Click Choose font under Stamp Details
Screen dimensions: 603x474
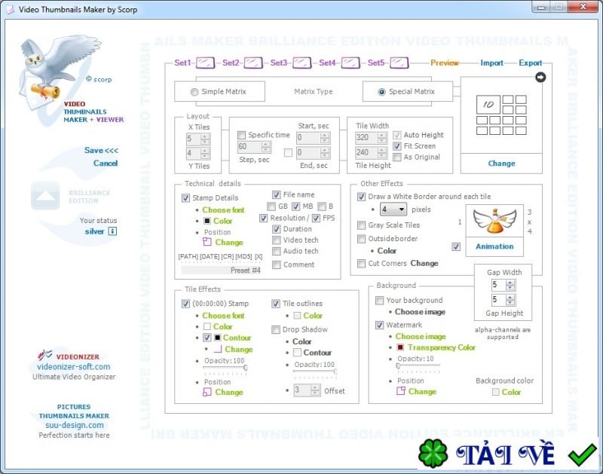click(223, 210)
